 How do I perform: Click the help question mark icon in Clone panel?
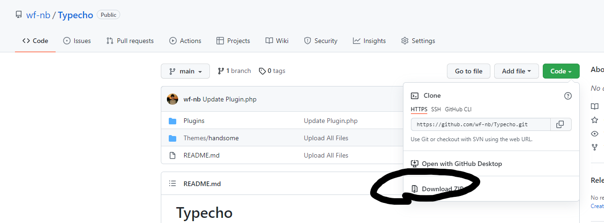click(568, 96)
